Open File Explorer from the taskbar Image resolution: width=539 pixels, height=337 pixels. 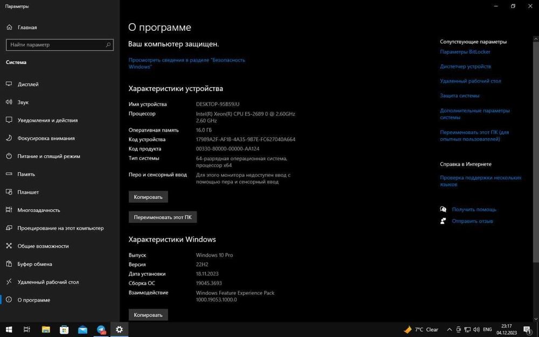coord(46,329)
